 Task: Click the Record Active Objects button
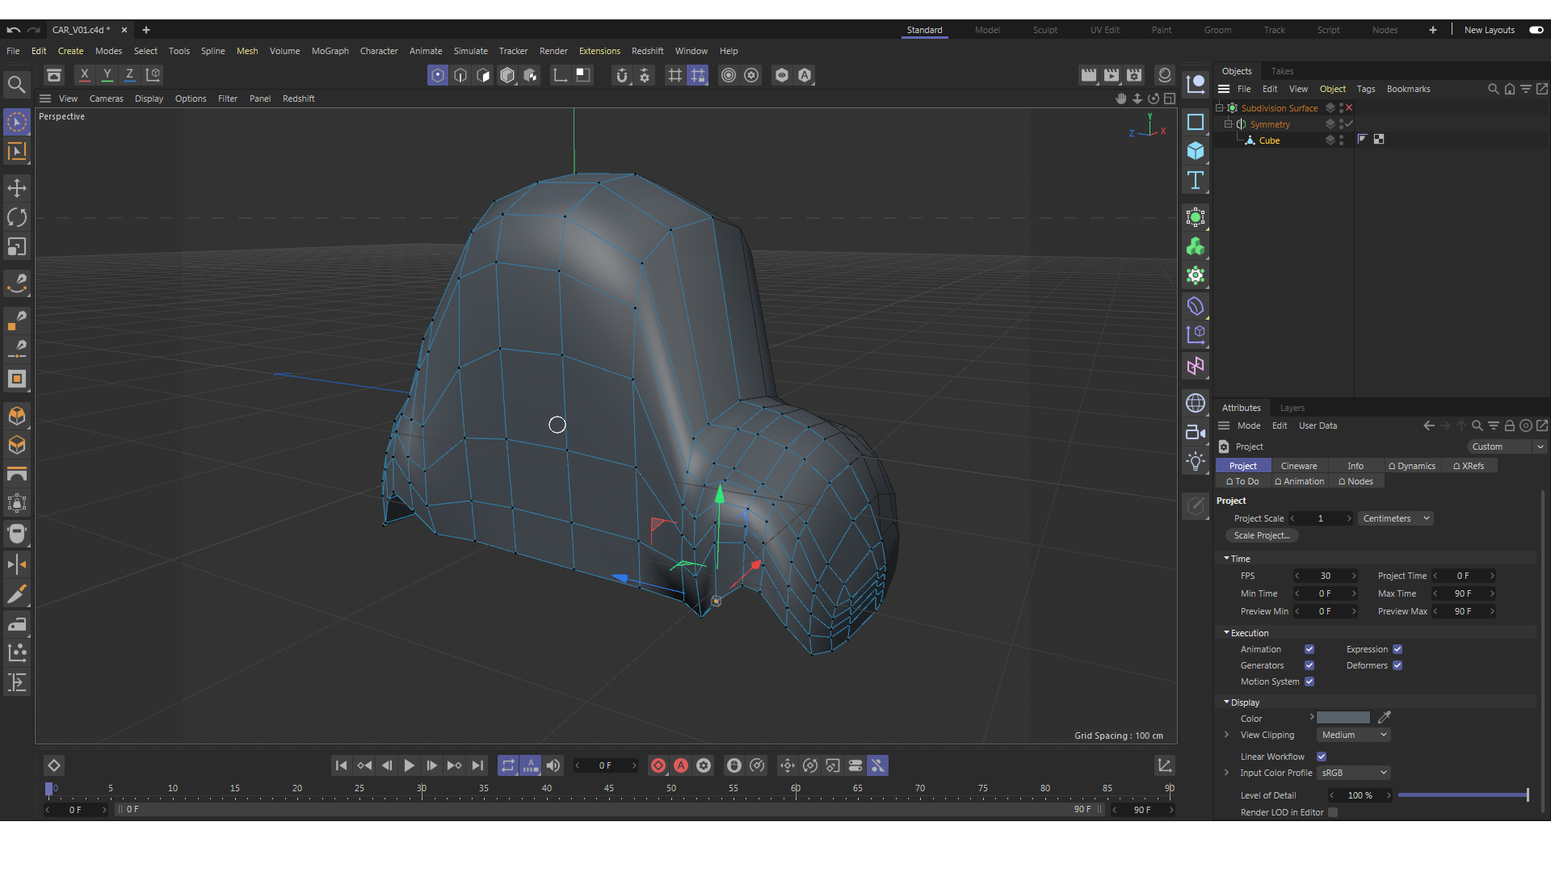click(x=658, y=765)
